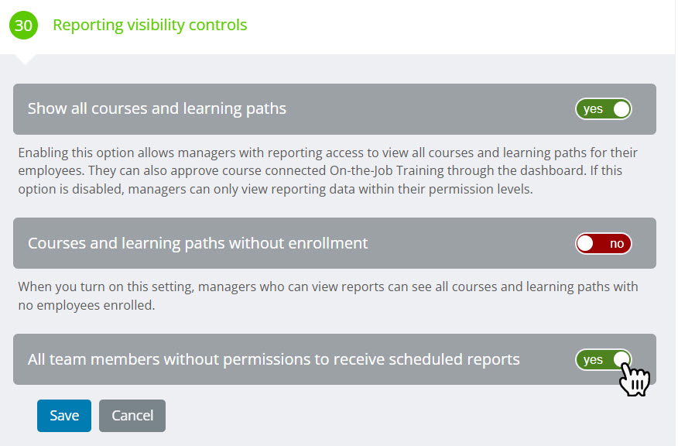Cancel the reporting visibility changes
Screen dimensions: 678x446
132,416
